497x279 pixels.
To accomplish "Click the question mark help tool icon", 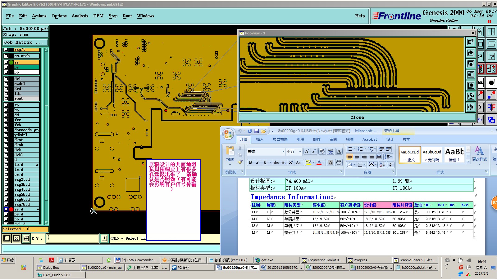I will coord(491,56).
